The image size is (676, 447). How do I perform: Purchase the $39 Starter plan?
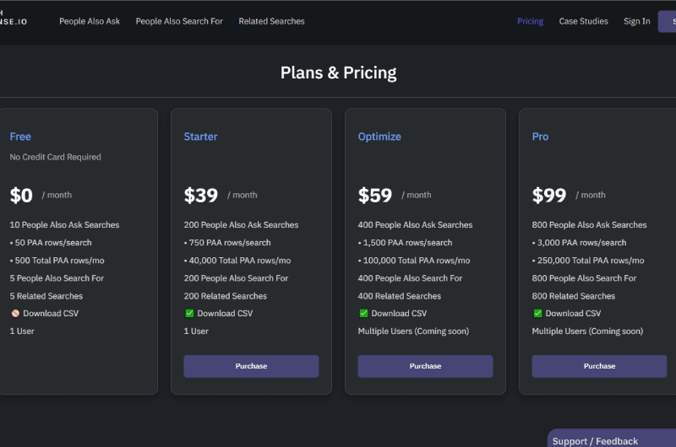point(251,366)
